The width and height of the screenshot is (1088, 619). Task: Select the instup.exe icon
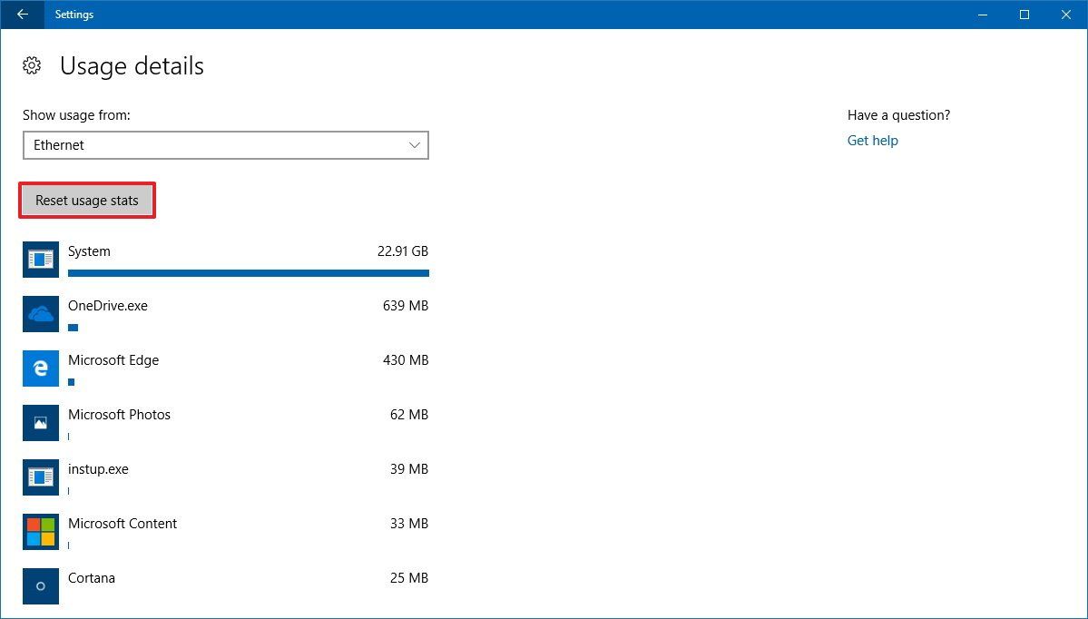tap(40, 477)
